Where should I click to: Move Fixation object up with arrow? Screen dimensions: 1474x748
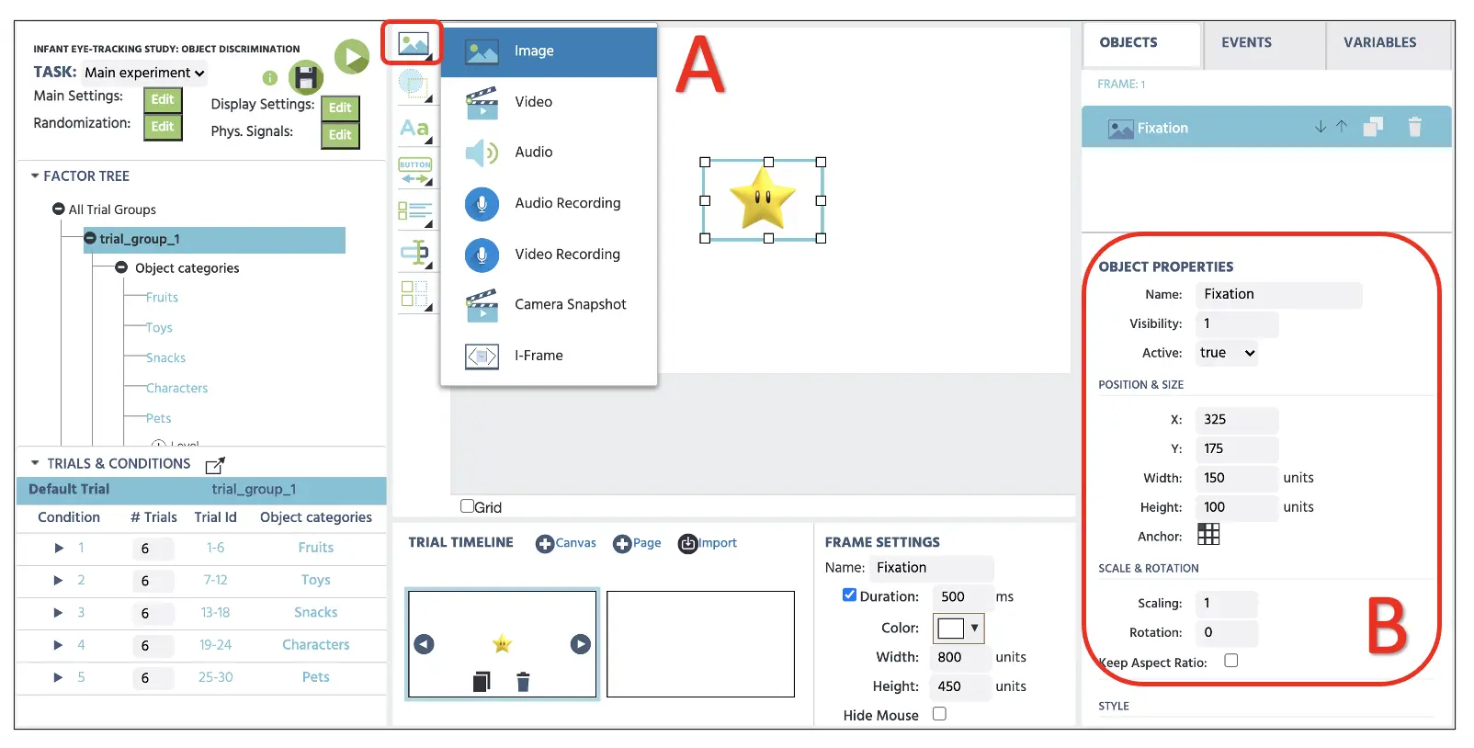coord(1342,127)
